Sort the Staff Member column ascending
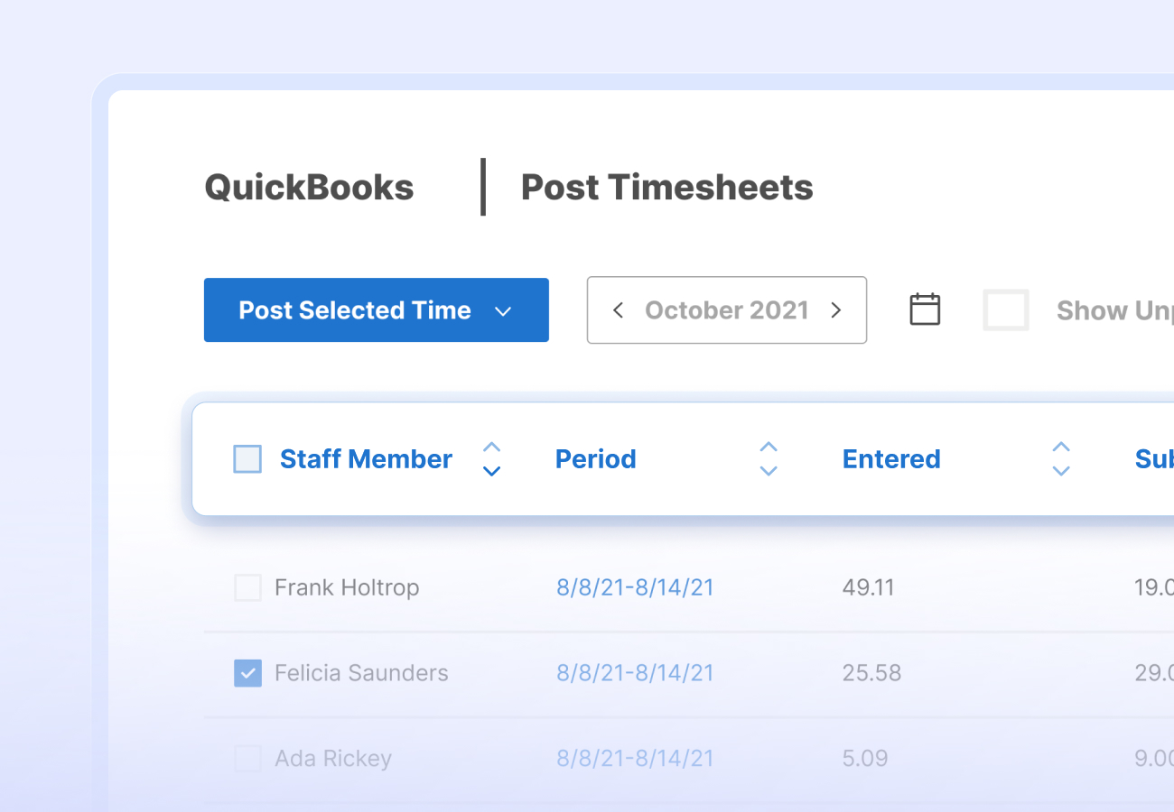Image resolution: width=1174 pixels, height=812 pixels. pyautogui.click(x=491, y=448)
